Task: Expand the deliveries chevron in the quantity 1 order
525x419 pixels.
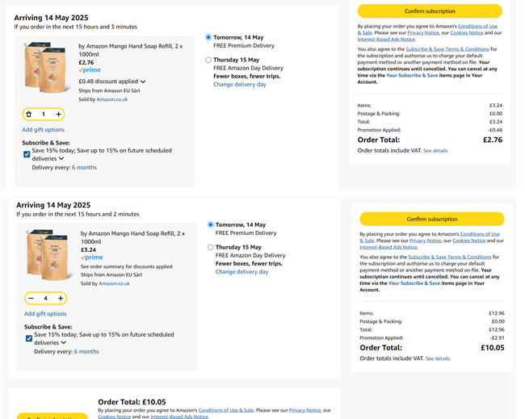Action: 61,158
